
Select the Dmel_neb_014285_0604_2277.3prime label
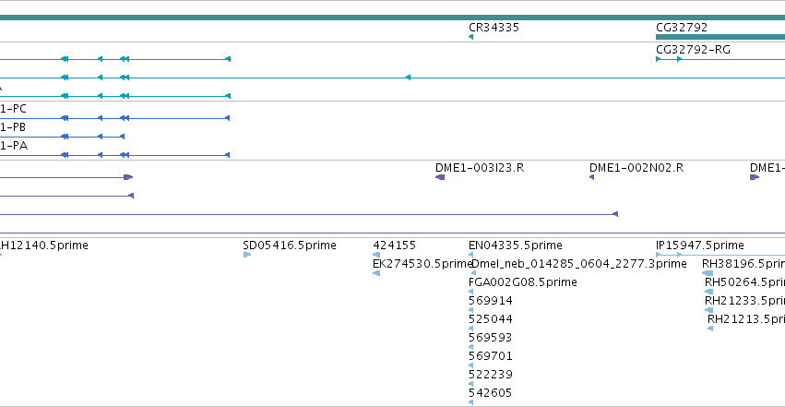(x=579, y=264)
